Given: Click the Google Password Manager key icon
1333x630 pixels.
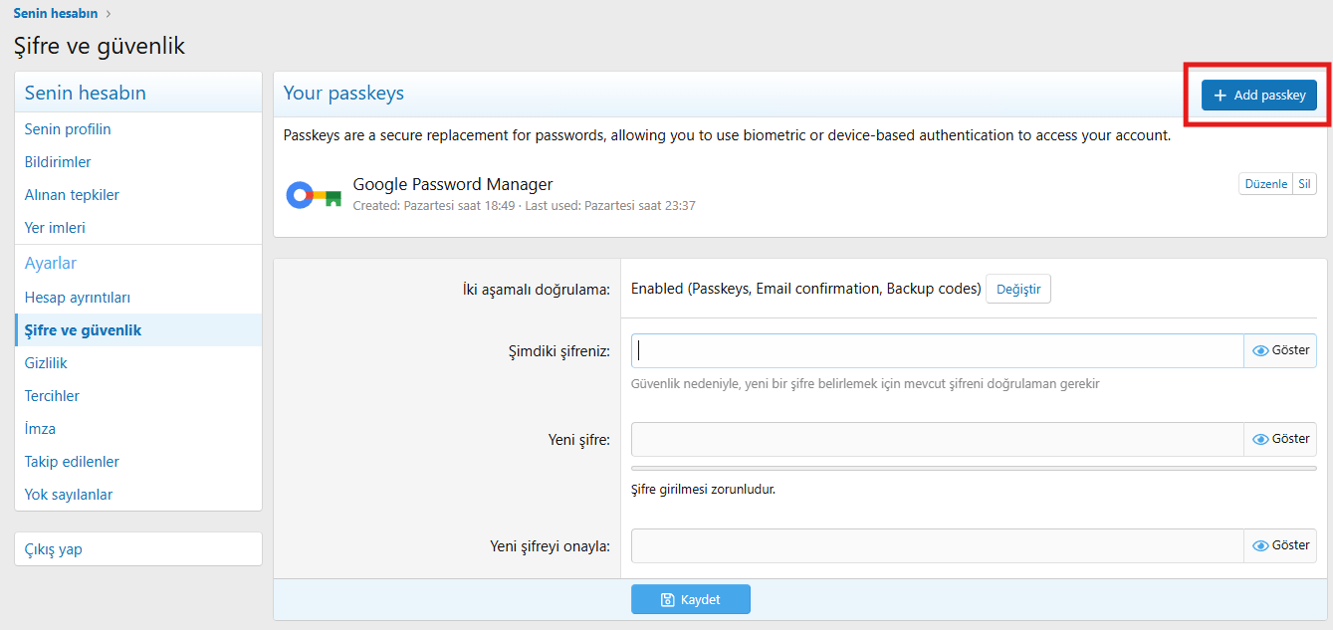Looking at the screenshot, I should [314, 195].
